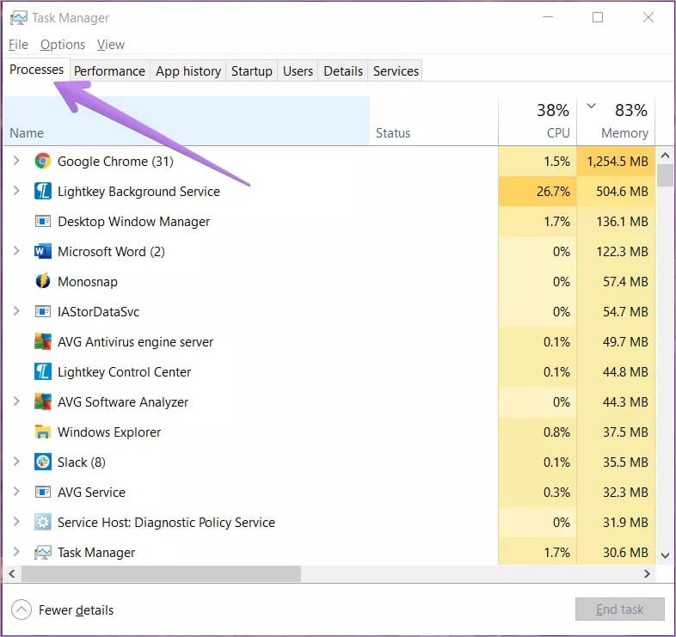Click the Monosnap process icon
The height and width of the screenshot is (637, 676).
[43, 281]
